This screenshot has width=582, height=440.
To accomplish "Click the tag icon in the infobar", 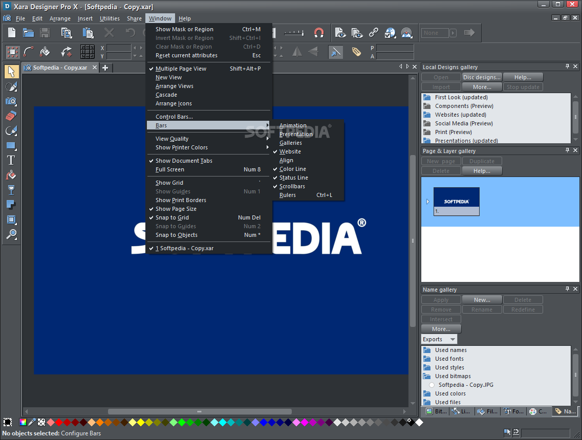I will point(356,52).
